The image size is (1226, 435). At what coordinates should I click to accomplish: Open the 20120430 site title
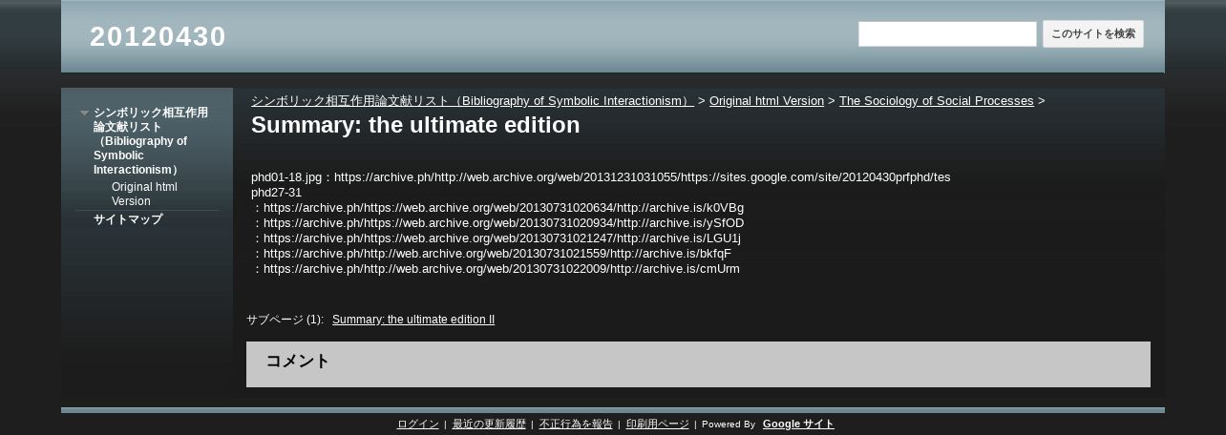(158, 36)
